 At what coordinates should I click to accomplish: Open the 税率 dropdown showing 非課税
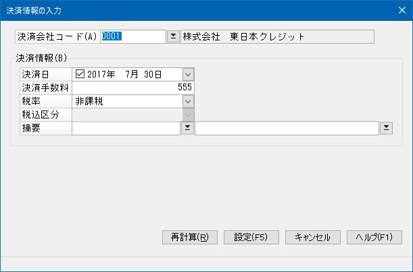point(188,101)
